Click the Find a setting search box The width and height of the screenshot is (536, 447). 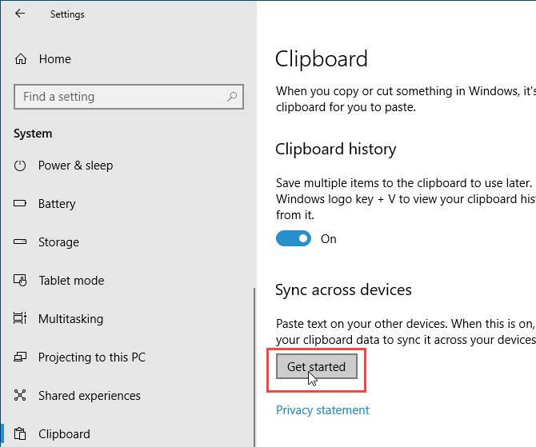(x=120, y=97)
